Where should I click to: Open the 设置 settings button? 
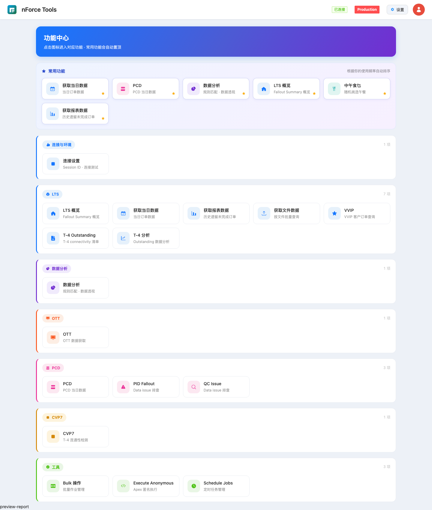pyautogui.click(x=397, y=10)
